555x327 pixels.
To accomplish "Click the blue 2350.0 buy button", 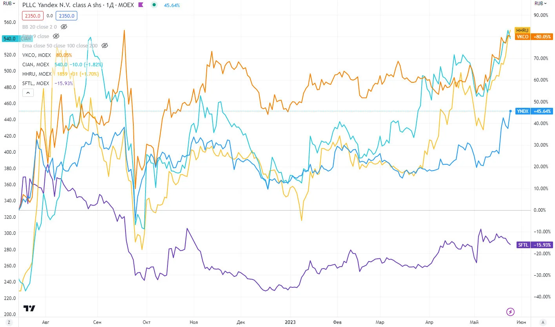I will 66,16.
